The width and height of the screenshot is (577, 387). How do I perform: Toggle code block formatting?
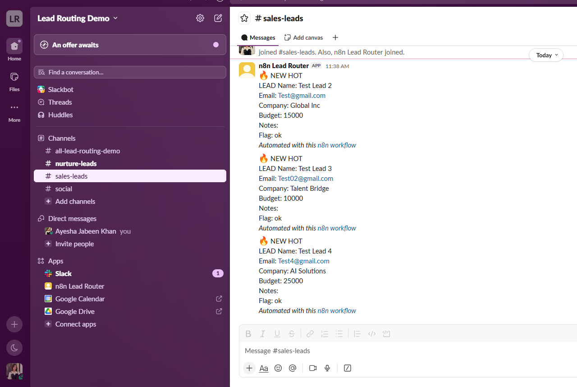[x=386, y=334]
